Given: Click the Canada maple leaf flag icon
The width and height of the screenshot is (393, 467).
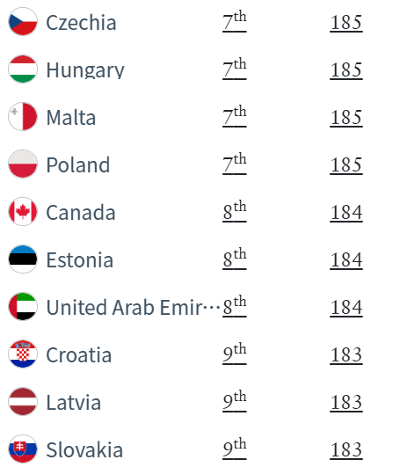Looking at the screenshot, I should pyautogui.click(x=23, y=211).
